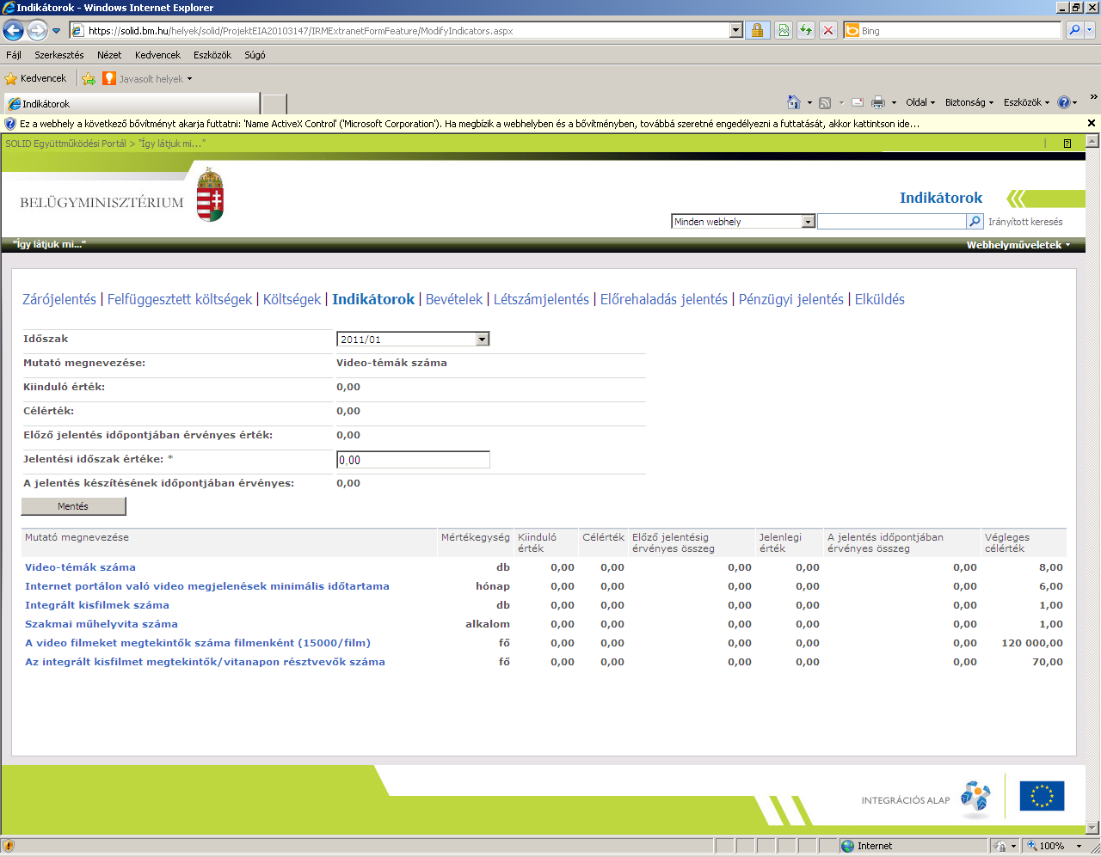
Task: Click the ActiveX information bar message
Action: pos(470,124)
